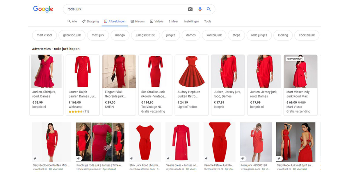The height and width of the screenshot is (174, 349).
Task: Click the news icon beside Nieuws
Action: [131, 21]
